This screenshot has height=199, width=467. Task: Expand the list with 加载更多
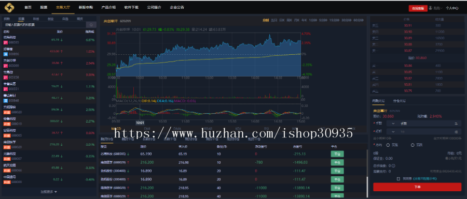(x=49, y=192)
